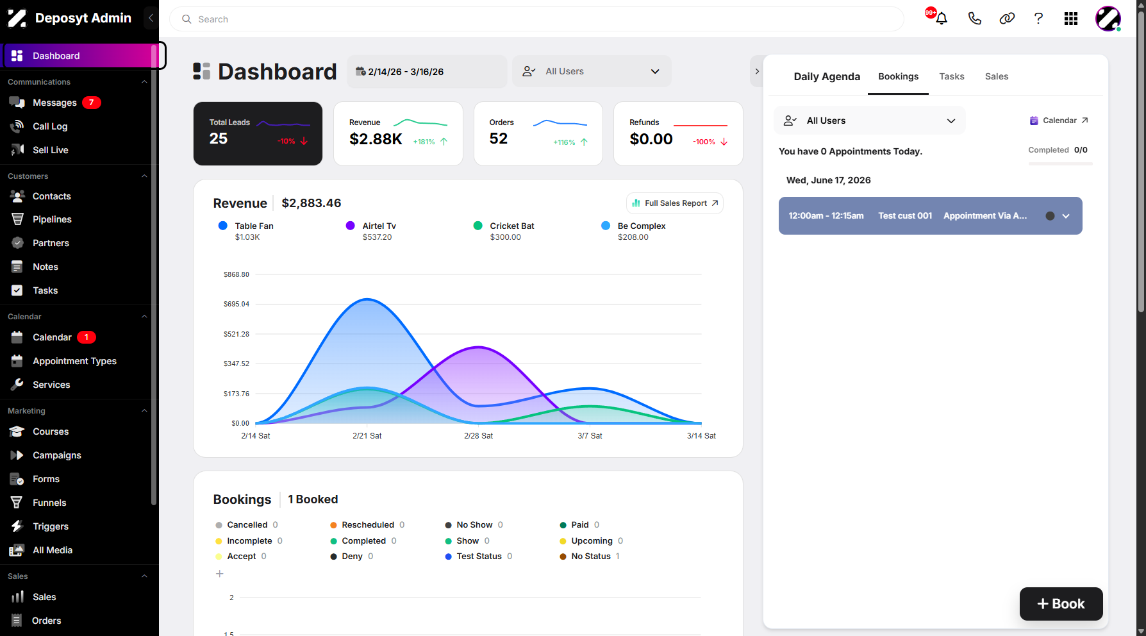The image size is (1146, 636).
Task: Toggle Cancelled bookings legend item
Action: (247, 524)
